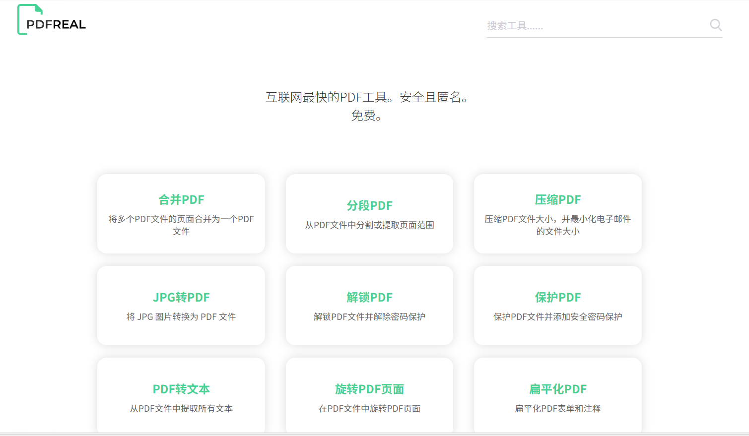This screenshot has height=436, width=749.
Task: Click description 将 JPG 图片转换为 PDF 文件
Action: pyautogui.click(x=181, y=317)
